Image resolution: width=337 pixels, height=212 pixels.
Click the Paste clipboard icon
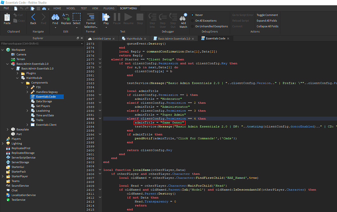tap(7, 17)
